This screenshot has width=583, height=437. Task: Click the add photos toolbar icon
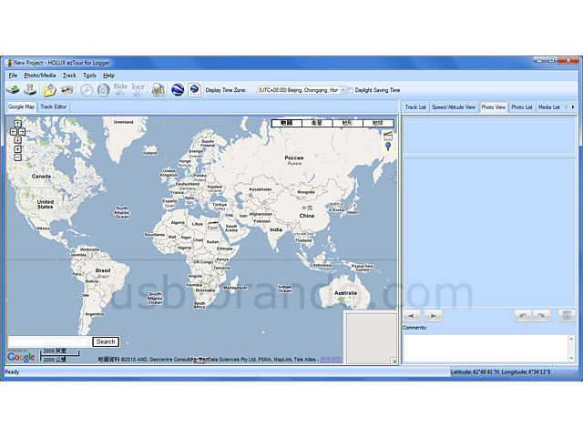[x=66, y=90]
